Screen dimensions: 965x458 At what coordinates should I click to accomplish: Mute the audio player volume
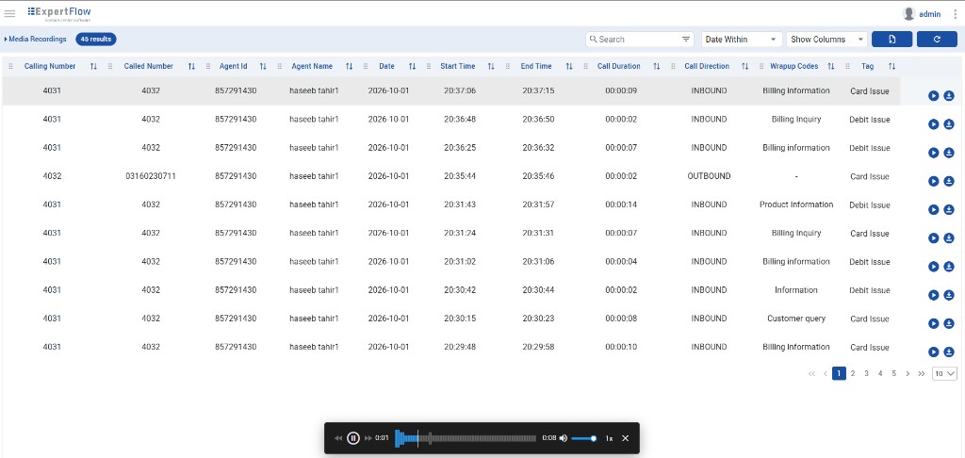click(564, 438)
